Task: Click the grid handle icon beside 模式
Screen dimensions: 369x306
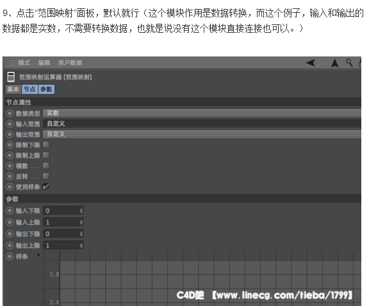Action: pos(10,62)
